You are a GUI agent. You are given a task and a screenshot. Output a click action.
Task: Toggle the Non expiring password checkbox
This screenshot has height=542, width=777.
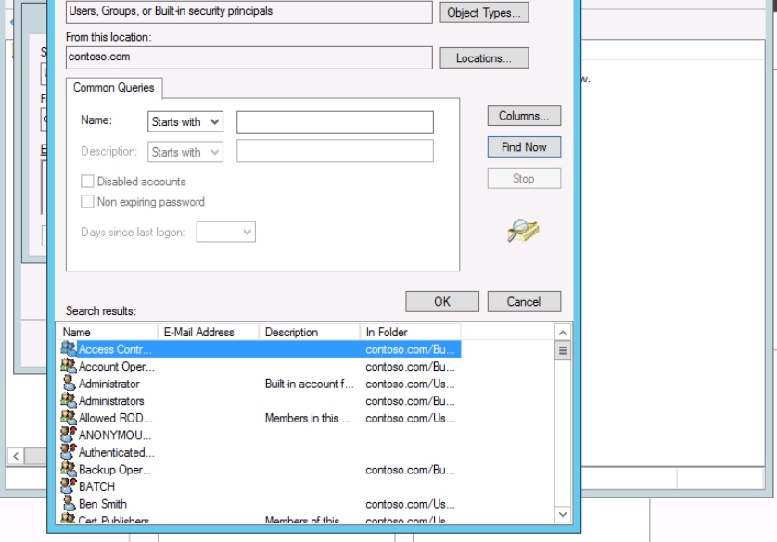coord(88,202)
